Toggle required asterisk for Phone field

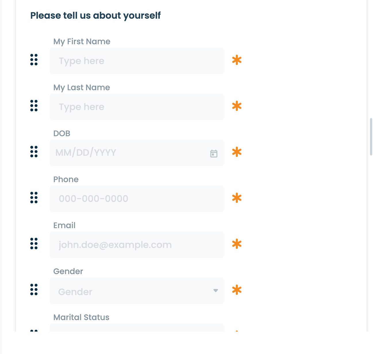(x=237, y=198)
